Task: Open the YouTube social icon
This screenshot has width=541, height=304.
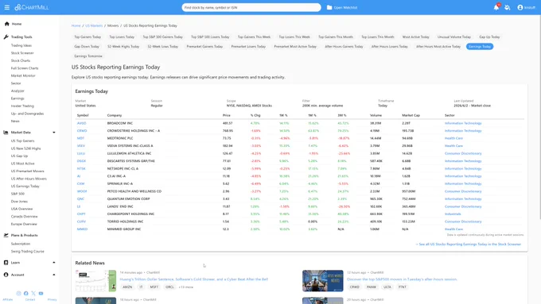Action: (41, 294)
